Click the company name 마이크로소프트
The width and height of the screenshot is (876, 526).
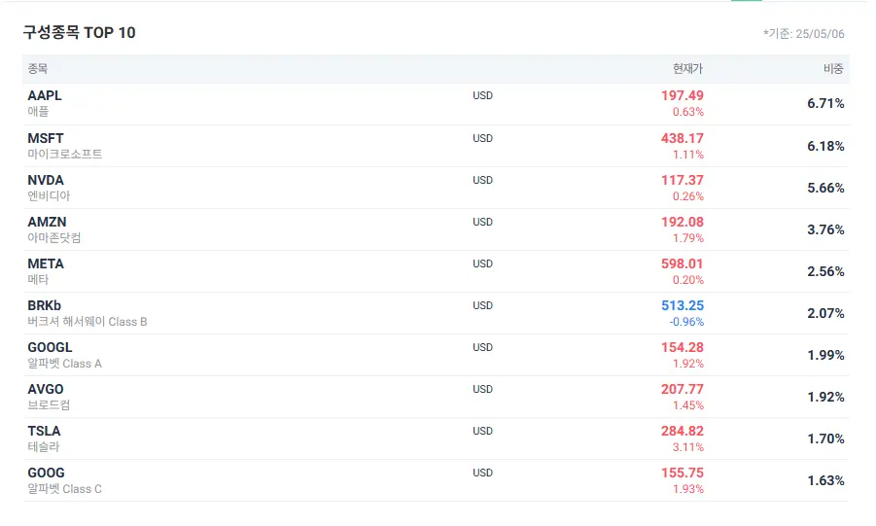65,154
